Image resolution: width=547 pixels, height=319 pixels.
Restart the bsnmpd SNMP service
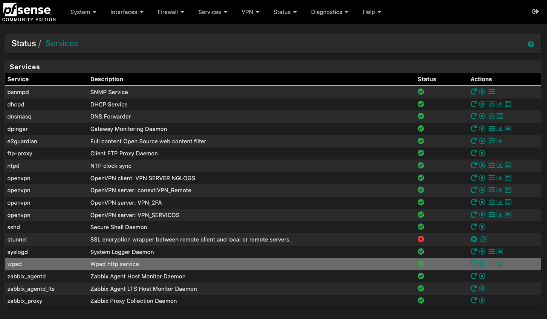click(x=474, y=91)
